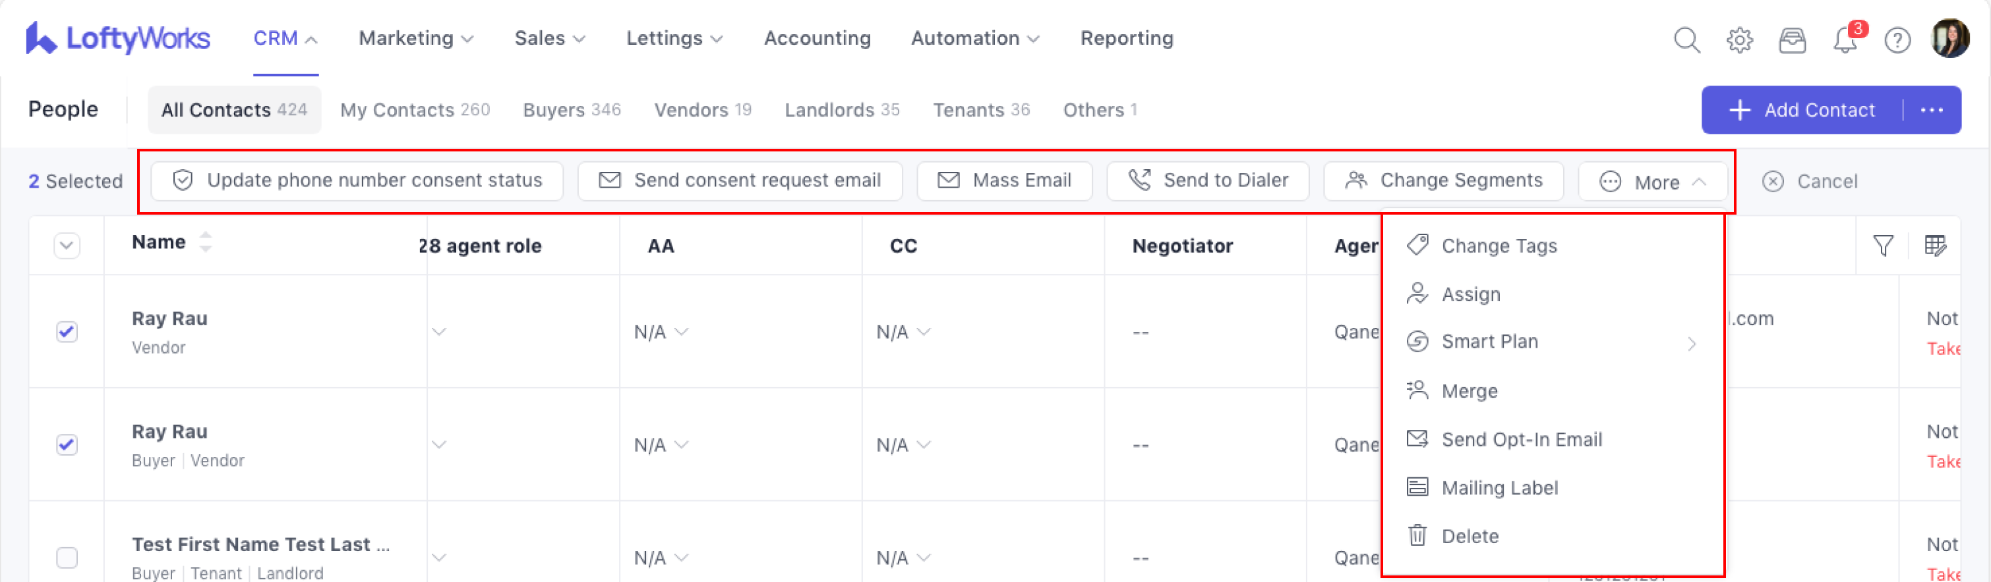Collapse the More actions dropdown
Screen dimensions: 1991x582
coord(1653,182)
